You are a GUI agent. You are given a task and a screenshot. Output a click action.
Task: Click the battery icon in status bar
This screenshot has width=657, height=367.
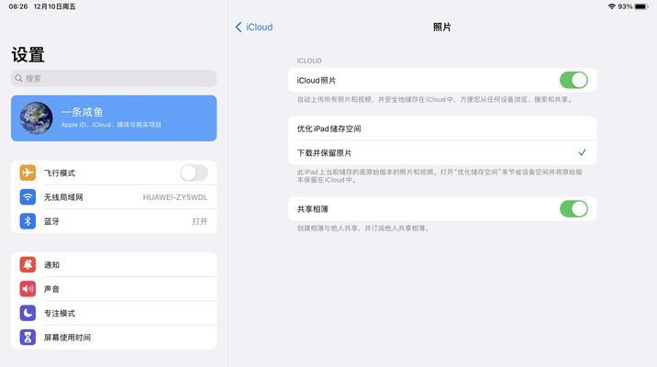641,6
